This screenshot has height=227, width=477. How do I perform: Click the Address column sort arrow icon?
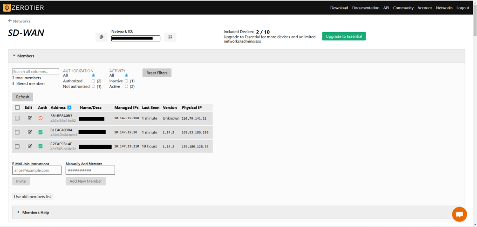(69, 107)
